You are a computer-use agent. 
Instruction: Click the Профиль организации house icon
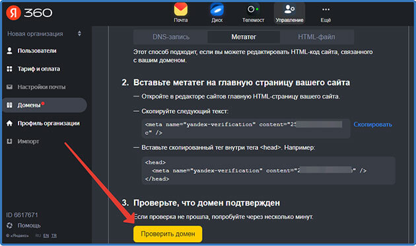(9, 123)
